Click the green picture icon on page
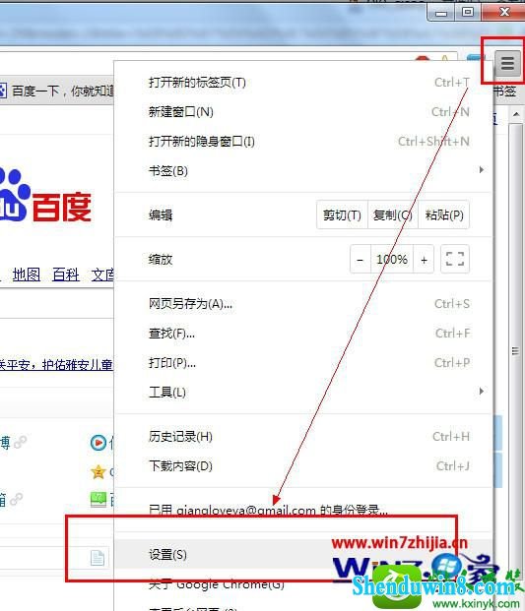Image resolution: width=525 pixels, height=611 pixels. 98,499
